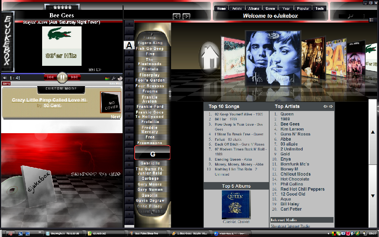Select artist Fish Go Deep
379x237 pixels.
tap(150, 49)
